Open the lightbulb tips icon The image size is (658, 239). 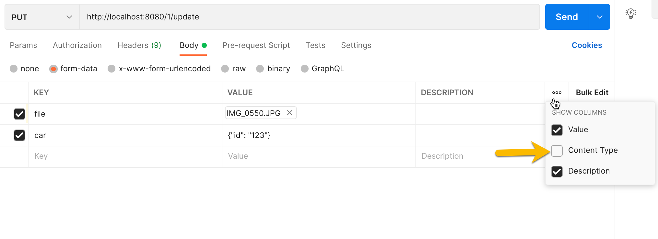coord(630,14)
